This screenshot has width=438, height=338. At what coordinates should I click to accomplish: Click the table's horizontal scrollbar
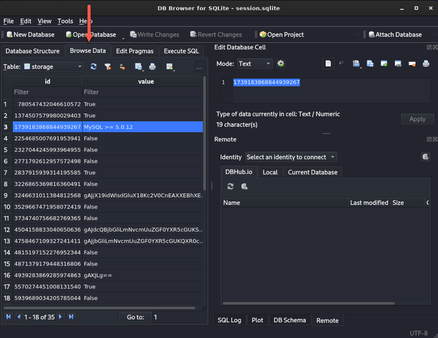pyautogui.click(x=99, y=308)
